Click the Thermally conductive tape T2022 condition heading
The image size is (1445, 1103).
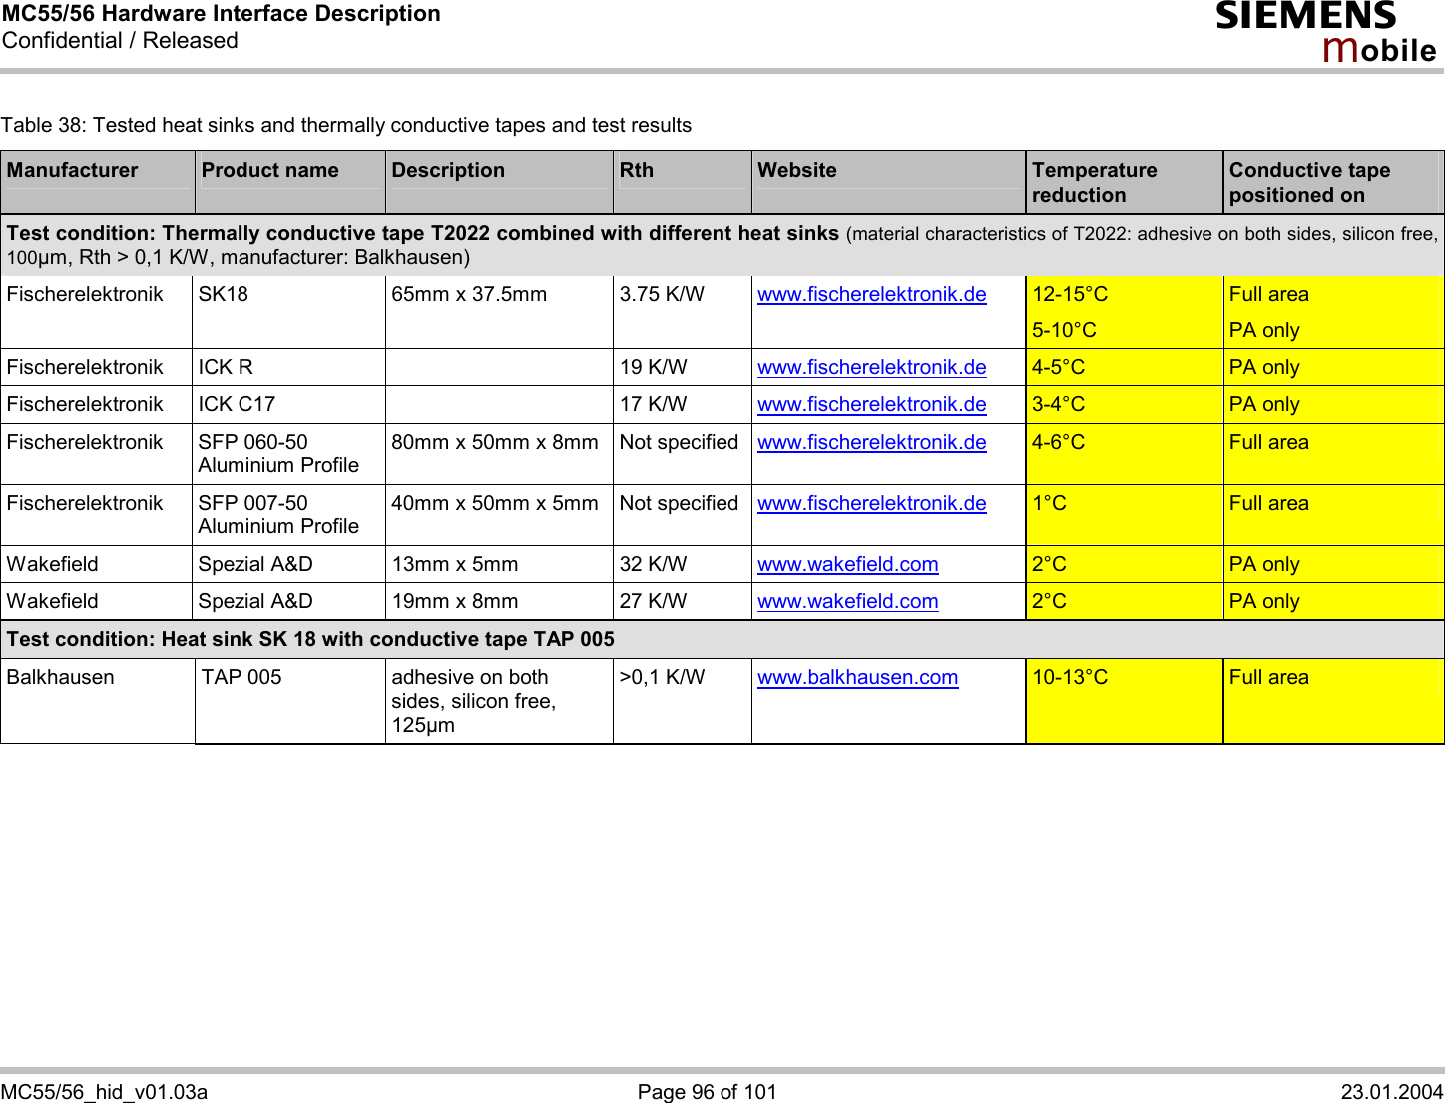(x=722, y=245)
